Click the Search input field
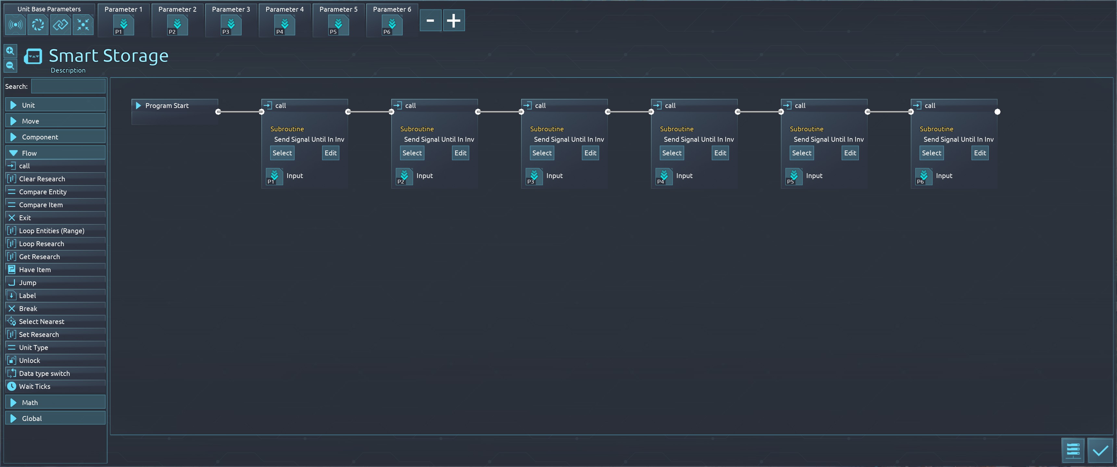 point(68,86)
